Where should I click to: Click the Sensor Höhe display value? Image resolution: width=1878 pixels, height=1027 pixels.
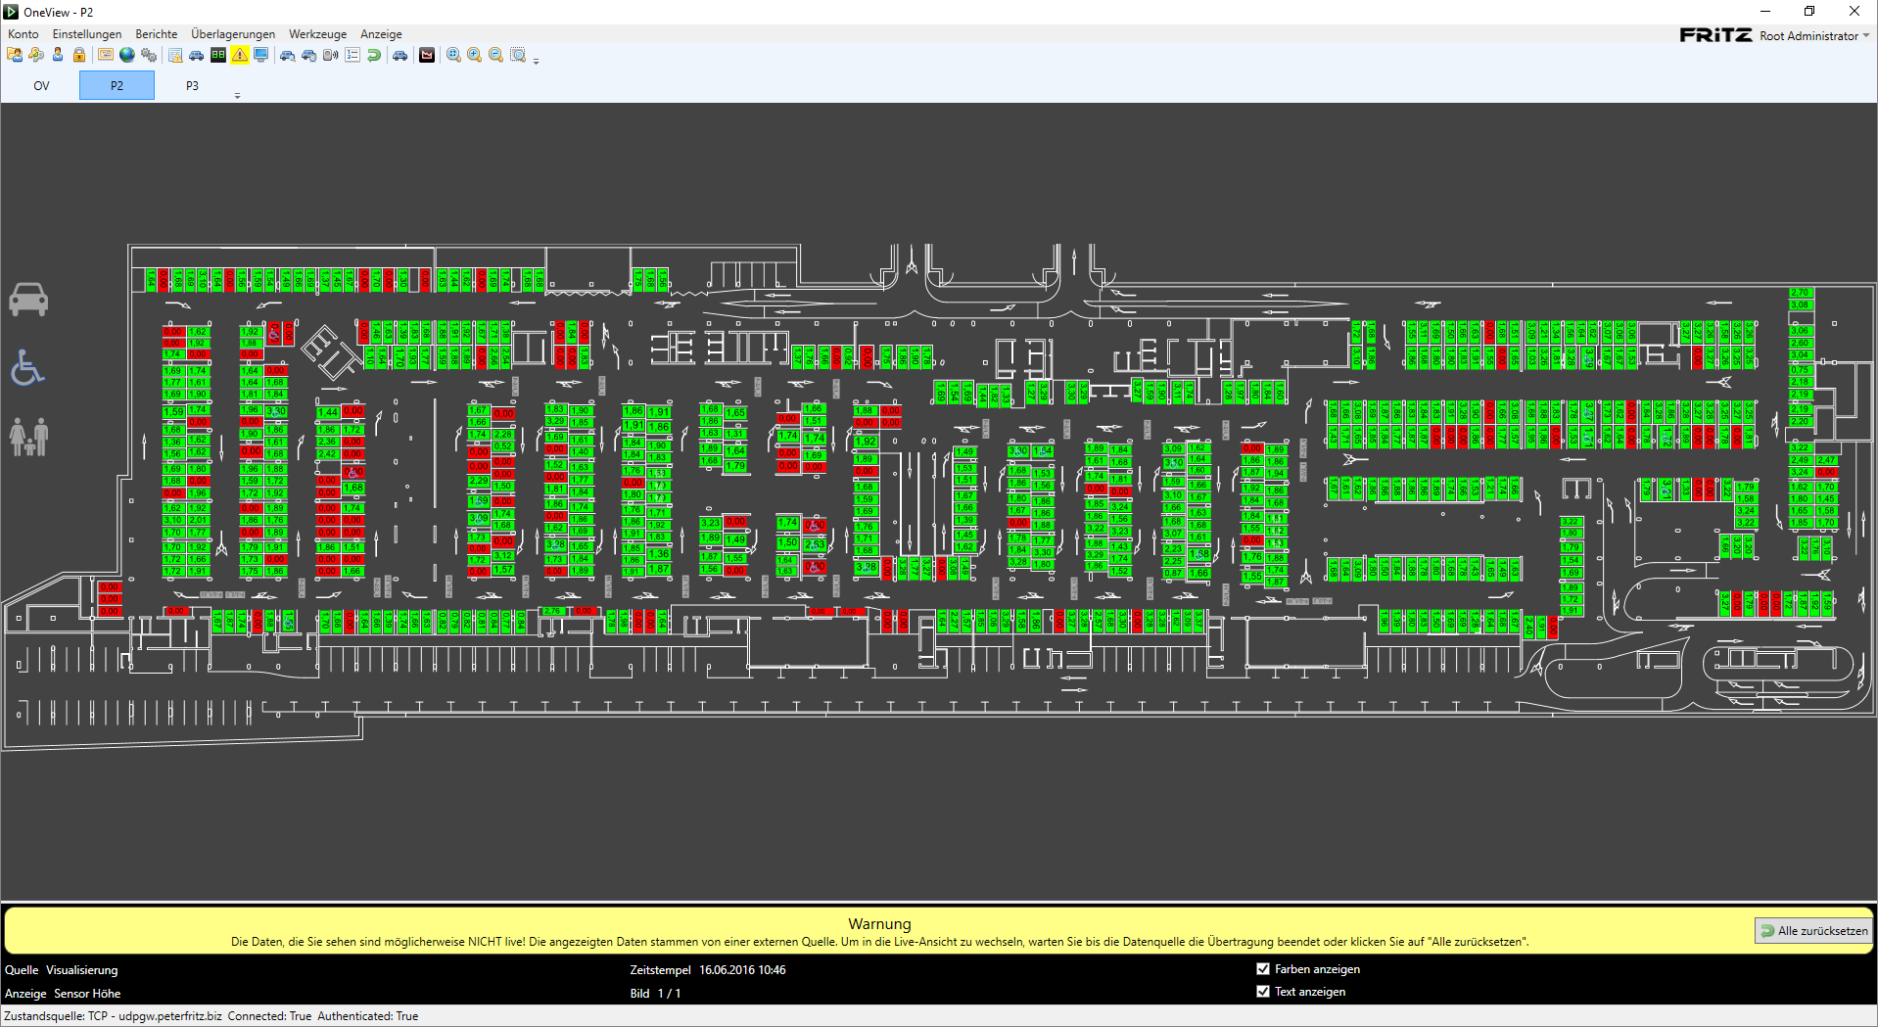click(87, 993)
